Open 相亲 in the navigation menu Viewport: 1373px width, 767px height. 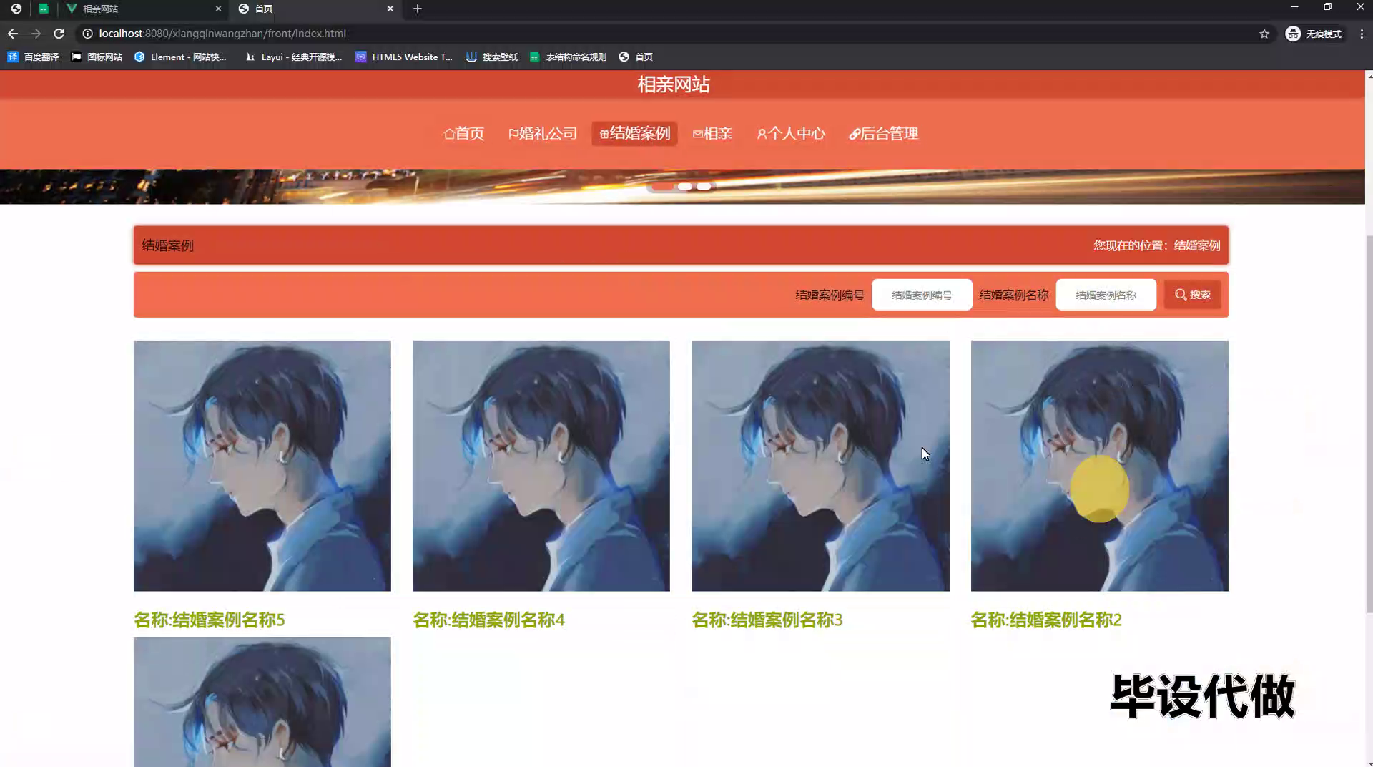click(x=712, y=134)
